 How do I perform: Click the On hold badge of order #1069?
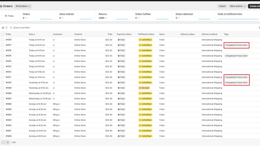[144, 88]
